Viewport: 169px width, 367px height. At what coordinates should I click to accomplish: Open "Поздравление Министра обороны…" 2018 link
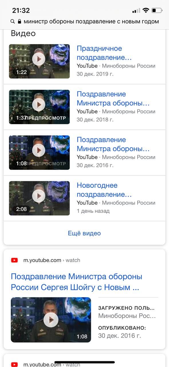point(113,99)
